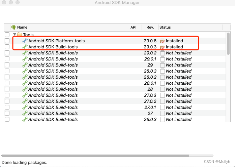This screenshot has height=167, width=235.
Task: Tick the checkbox for Build-tools 28.0.3
Action: pos(7,71)
